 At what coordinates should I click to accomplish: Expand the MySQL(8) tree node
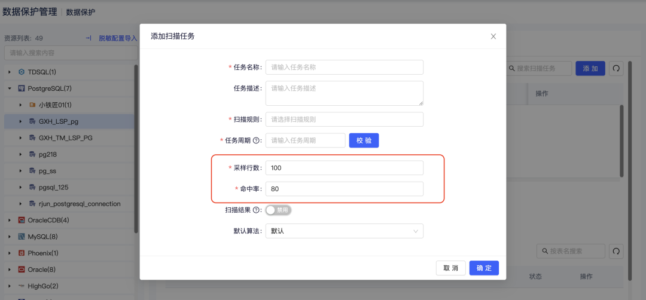coord(10,237)
